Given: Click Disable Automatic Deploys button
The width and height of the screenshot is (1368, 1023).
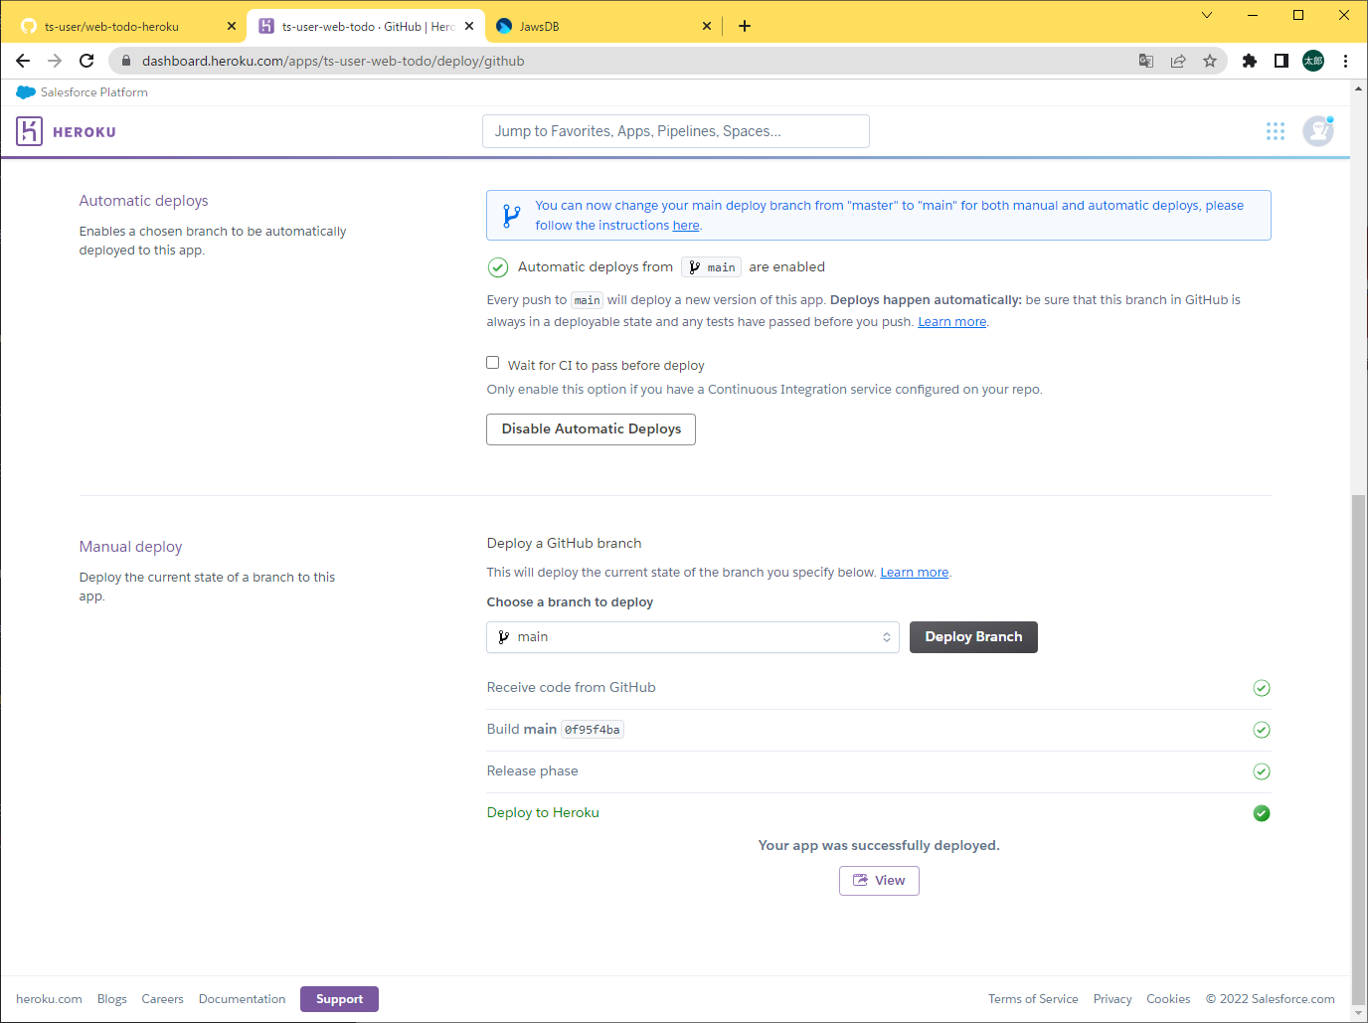Looking at the screenshot, I should pyautogui.click(x=591, y=429).
